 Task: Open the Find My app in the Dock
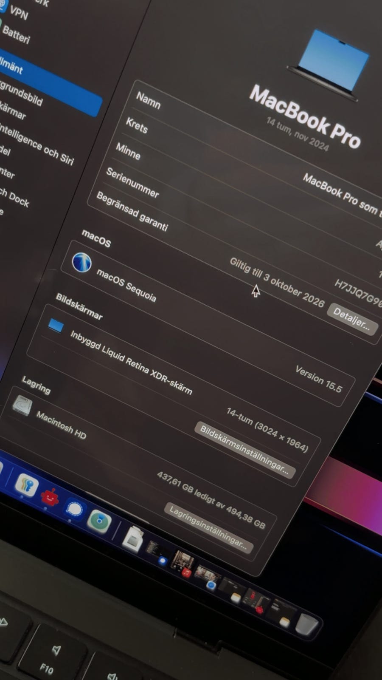point(99,521)
